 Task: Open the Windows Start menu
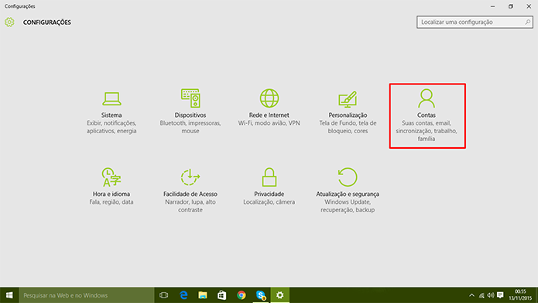tap(9, 295)
